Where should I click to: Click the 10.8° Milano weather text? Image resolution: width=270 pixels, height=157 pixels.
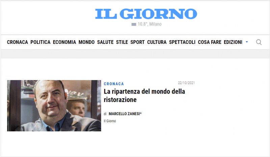(150, 24)
